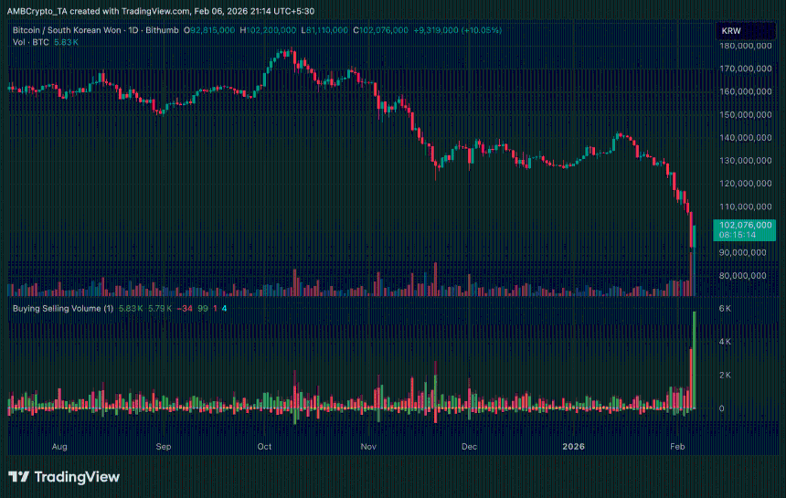Viewport: 786px width, 498px height.
Task: Click the tallest green volume bar in February
Action: pos(695,359)
